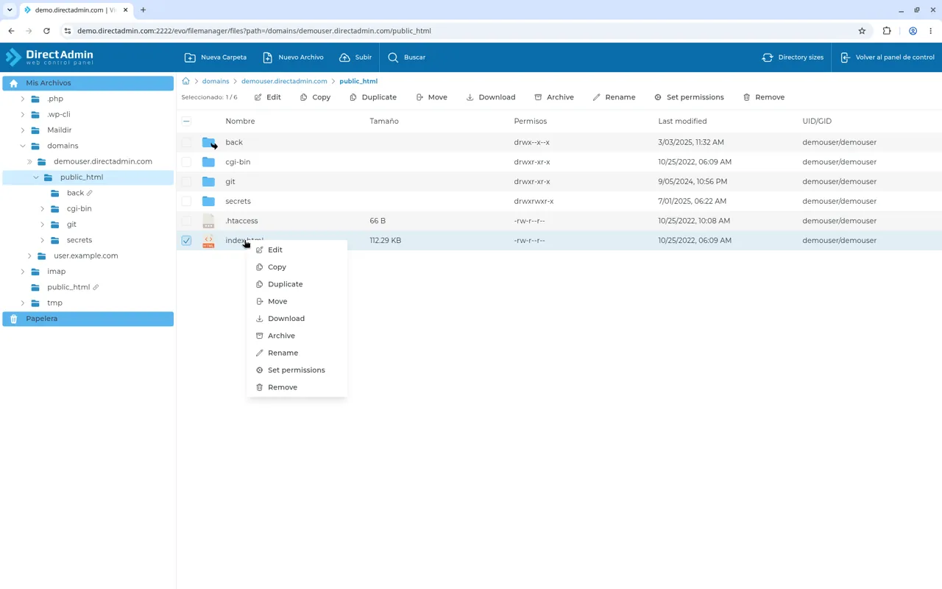Screen dimensions: 942x589
Task: Click the toolbar Set permissions gear icon
Action: point(658,97)
